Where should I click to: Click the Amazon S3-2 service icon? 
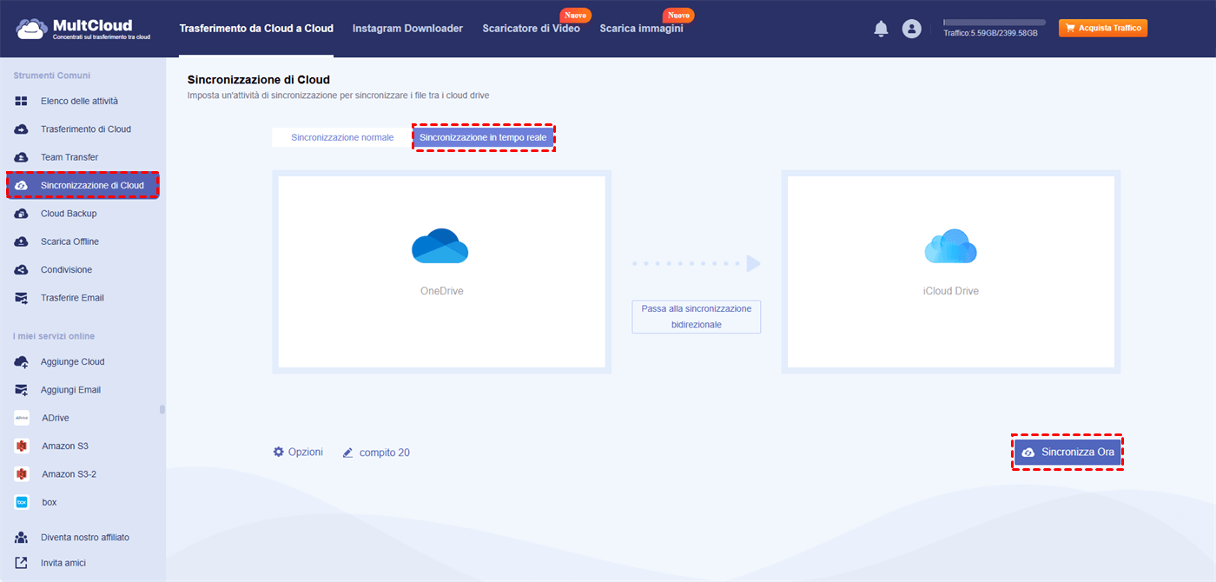click(22, 474)
